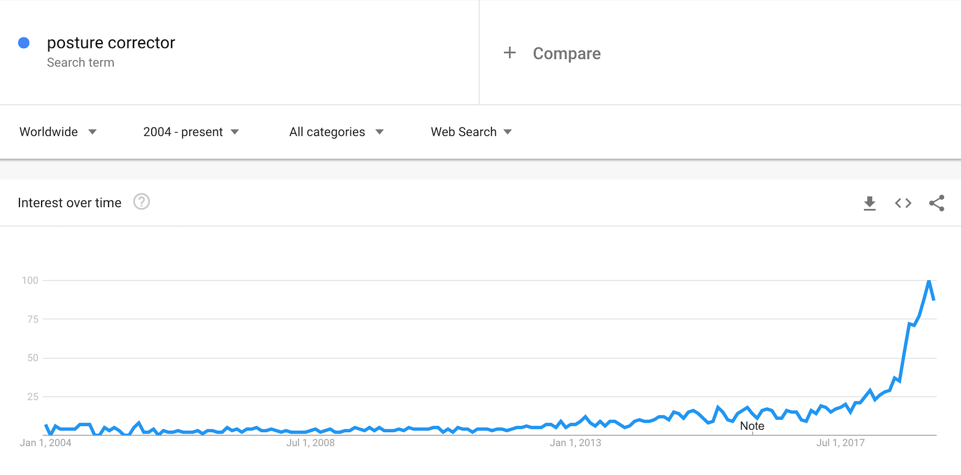Click the Jul 1, 2017 axis label

point(840,443)
